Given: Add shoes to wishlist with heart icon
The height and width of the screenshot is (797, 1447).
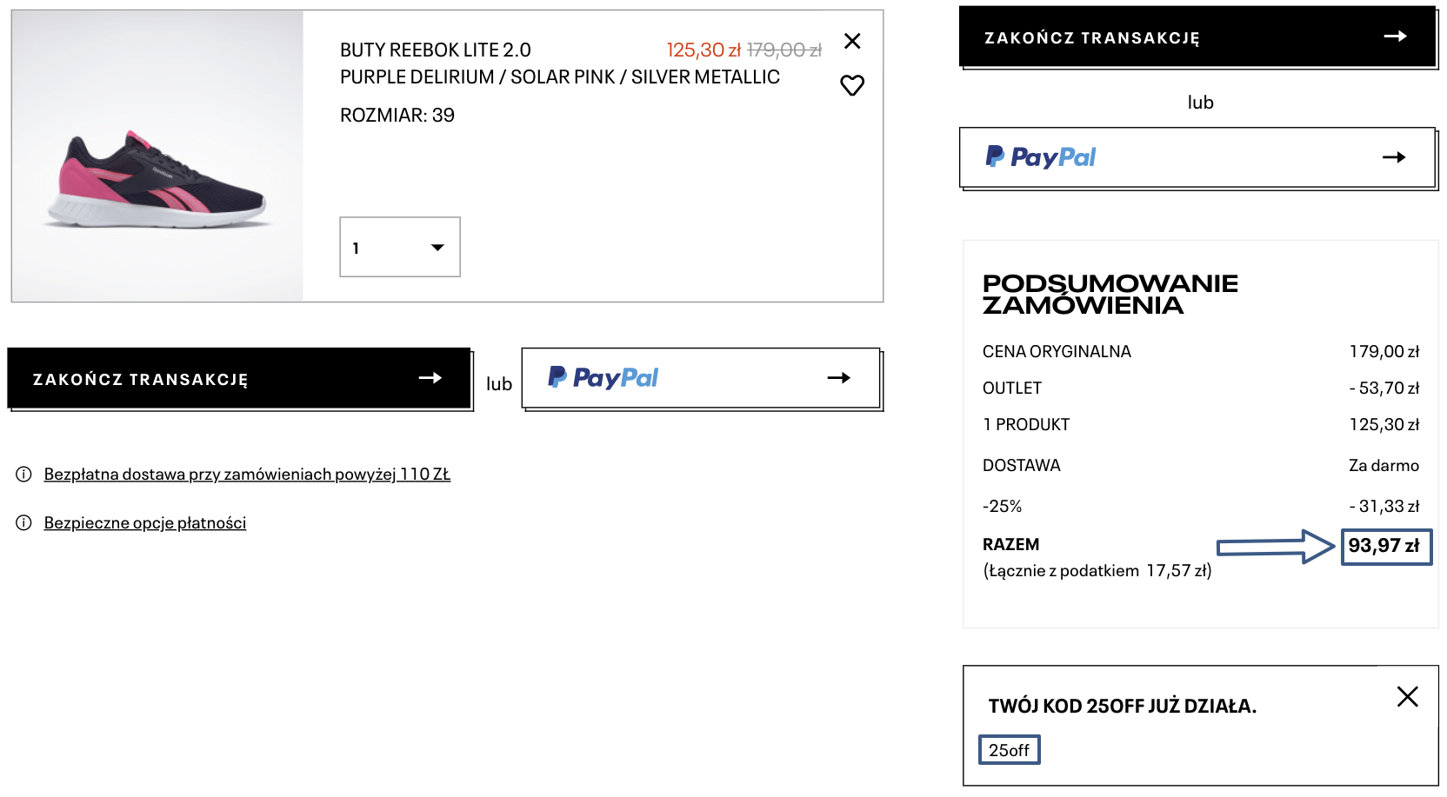Looking at the screenshot, I should pyautogui.click(x=852, y=85).
